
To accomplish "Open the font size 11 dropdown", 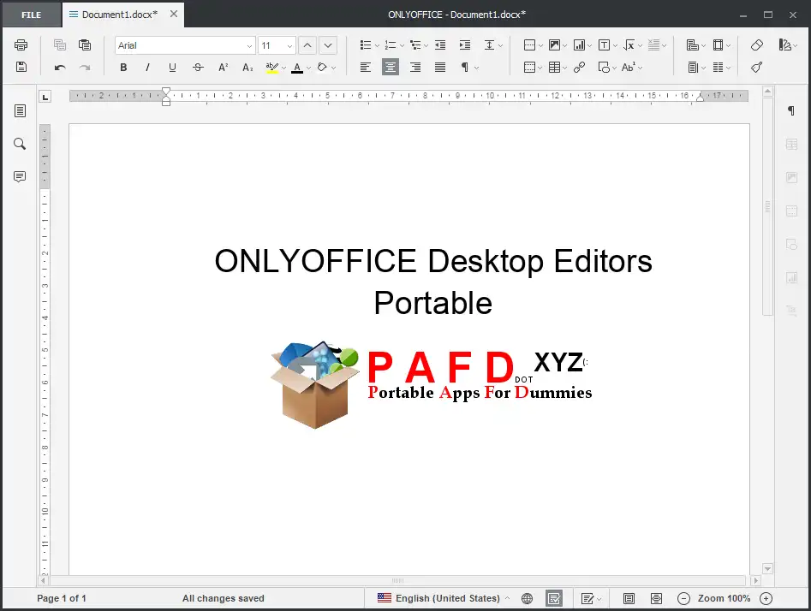I will point(289,45).
